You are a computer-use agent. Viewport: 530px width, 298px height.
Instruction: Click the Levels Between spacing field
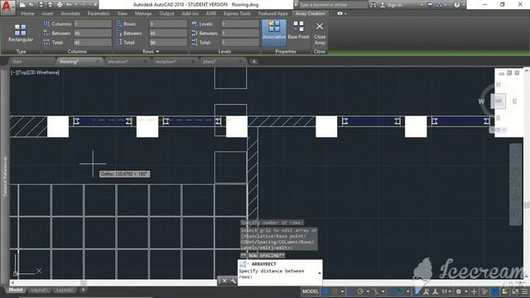coord(240,33)
